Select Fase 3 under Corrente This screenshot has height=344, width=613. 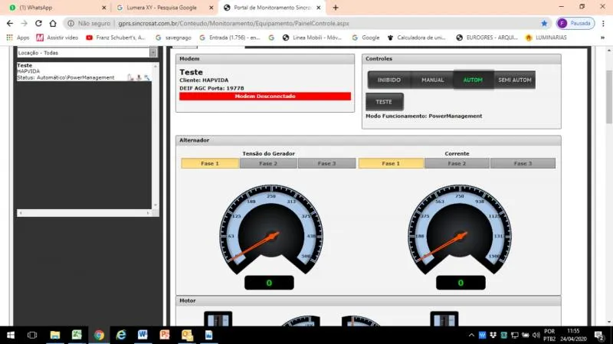tap(523, 163)
